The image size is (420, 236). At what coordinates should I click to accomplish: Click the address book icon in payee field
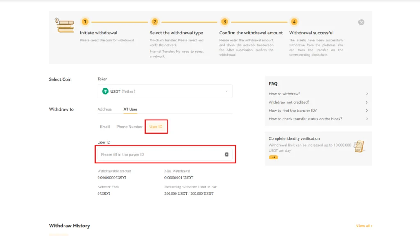click(226, 154)
